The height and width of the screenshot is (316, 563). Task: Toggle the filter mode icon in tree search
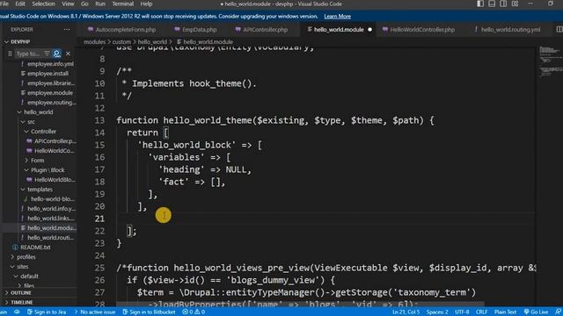[x=47, y=54]
